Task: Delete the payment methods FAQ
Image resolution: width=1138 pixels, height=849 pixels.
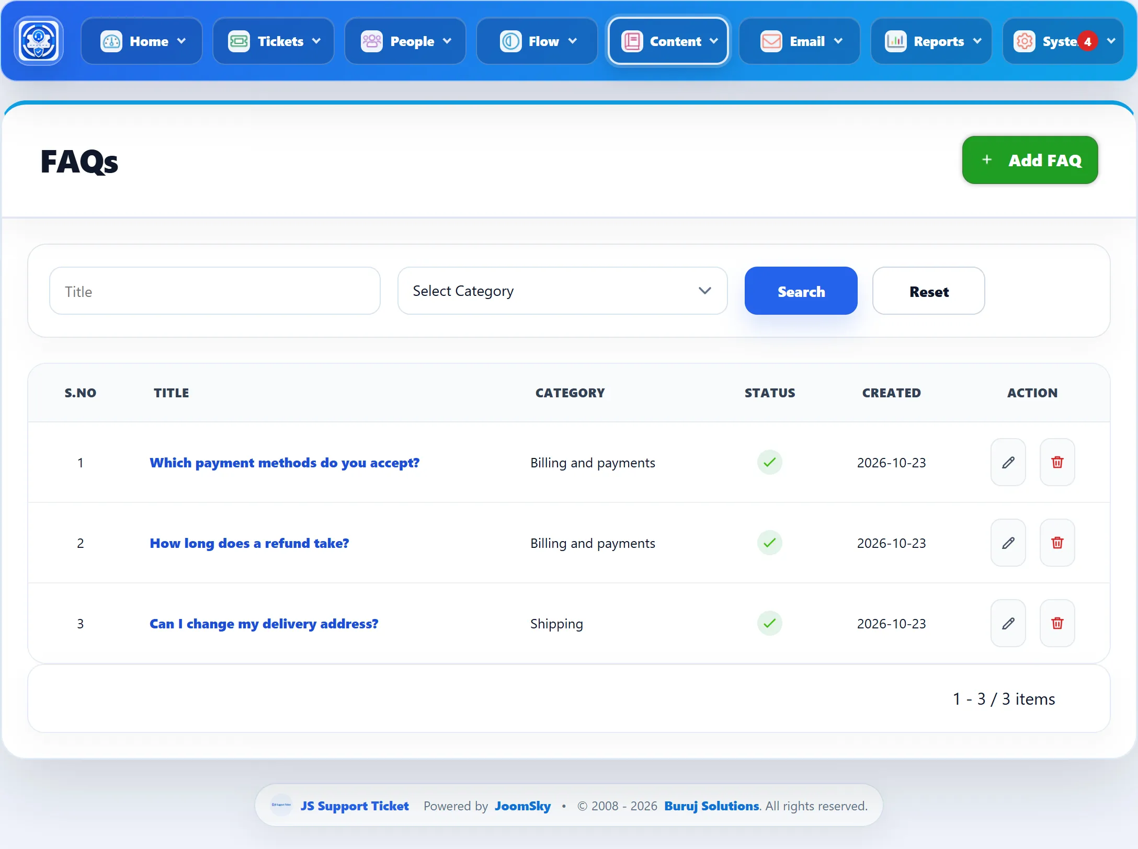Action: pos(1057,462)
